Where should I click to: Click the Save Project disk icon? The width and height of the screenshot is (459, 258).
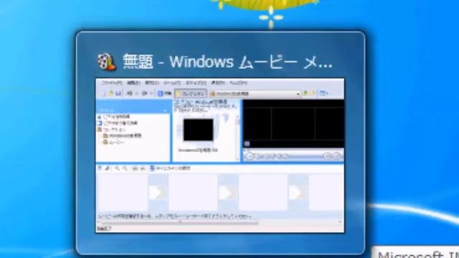118,94
